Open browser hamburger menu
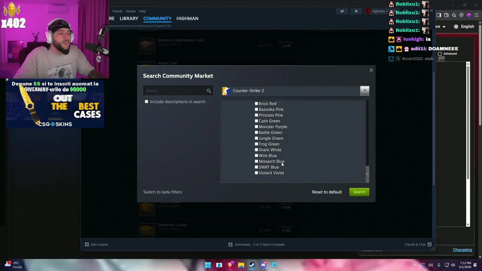This screenshot has height=271, width=482. pyautogui.click(x=476, y=15)
